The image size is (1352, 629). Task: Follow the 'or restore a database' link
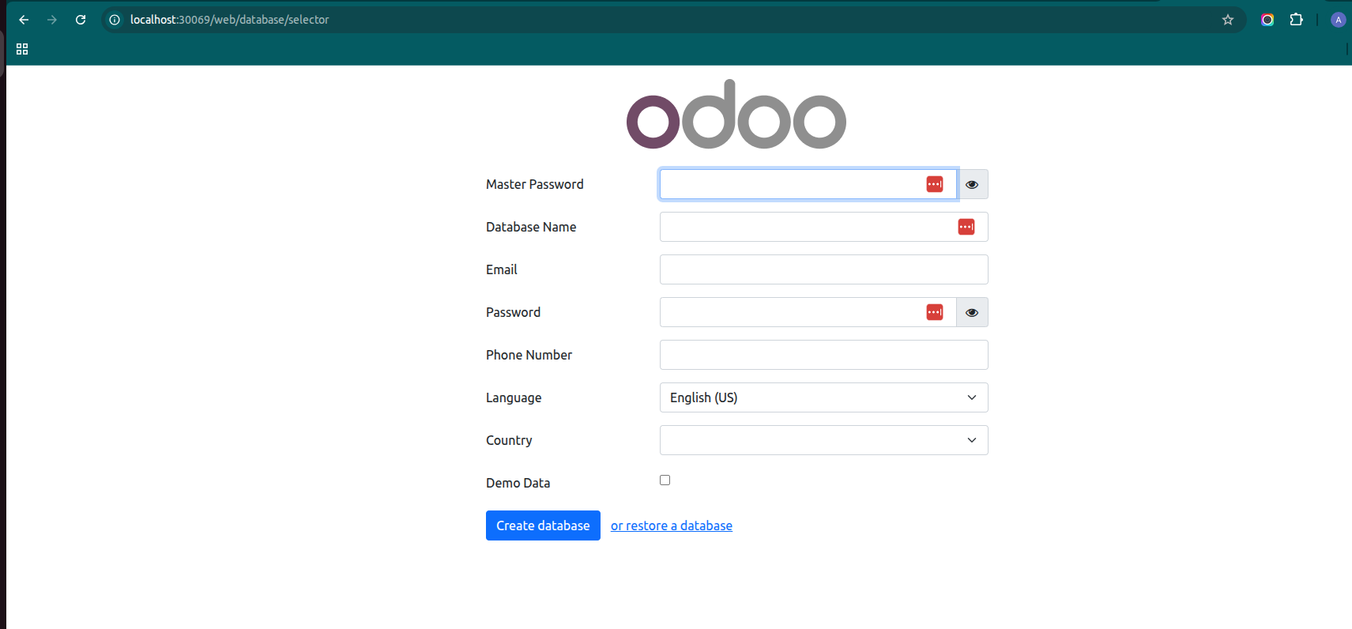tap(672, 525)
